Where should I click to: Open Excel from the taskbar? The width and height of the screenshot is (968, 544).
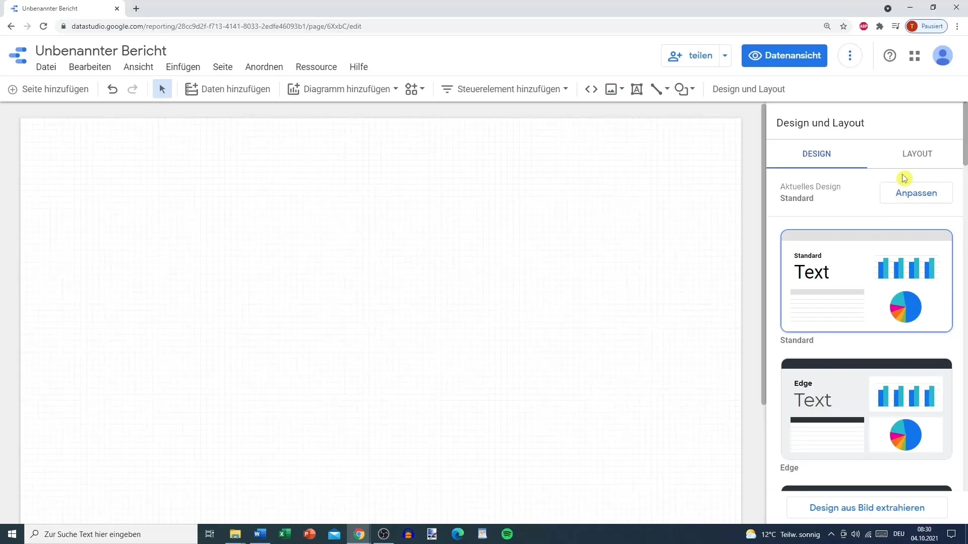click(x=284, y=534)
